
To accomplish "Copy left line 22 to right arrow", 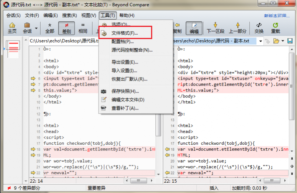I will 33,173.
